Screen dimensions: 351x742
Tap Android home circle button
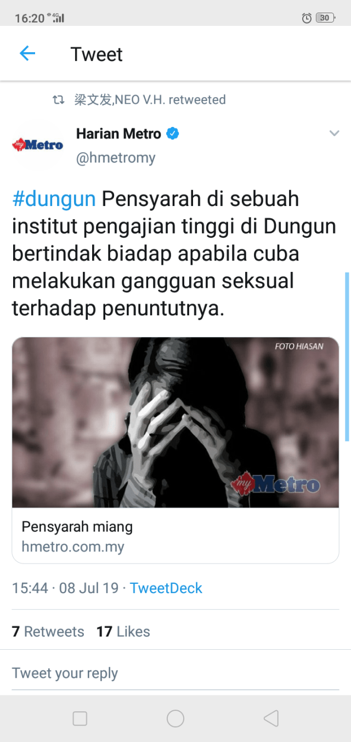tap(175, 718)
